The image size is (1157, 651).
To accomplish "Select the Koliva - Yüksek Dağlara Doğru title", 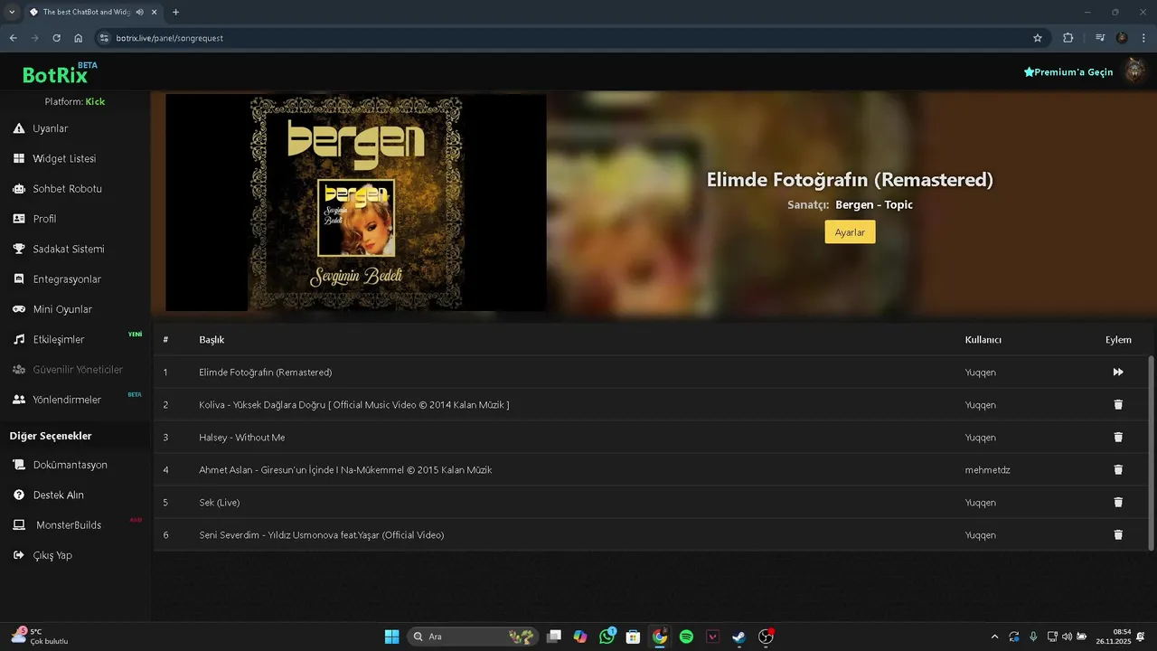I will tap(353, 405).
